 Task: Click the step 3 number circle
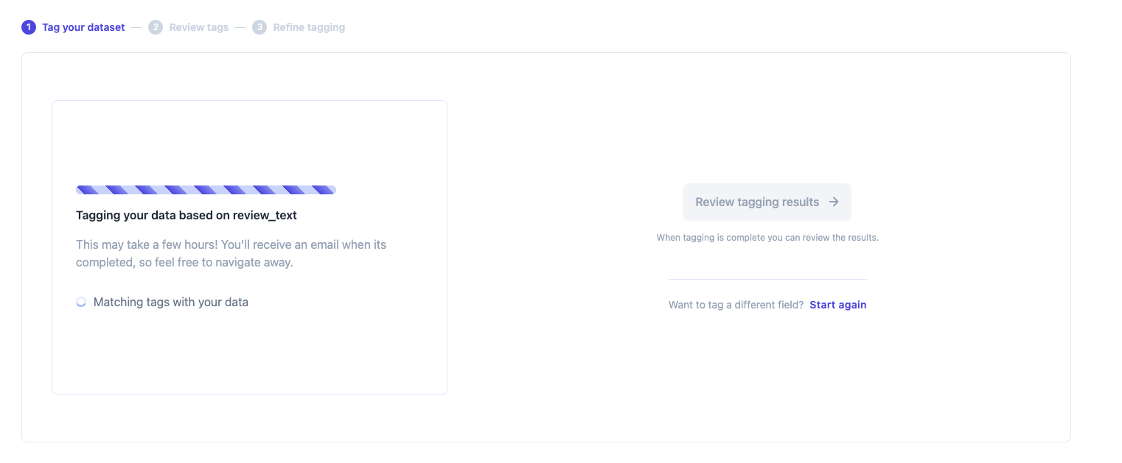click(x=259, y=27)
